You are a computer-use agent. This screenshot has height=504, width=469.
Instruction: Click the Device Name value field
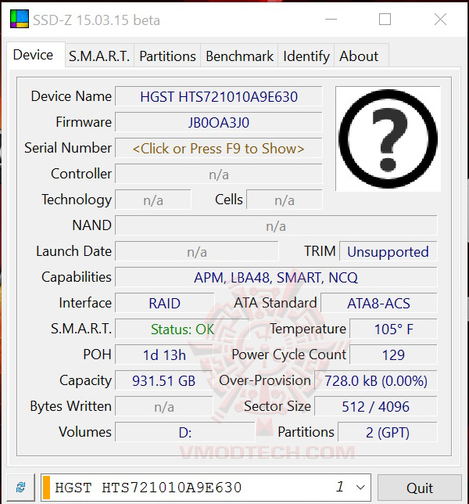tap(218, 97)
